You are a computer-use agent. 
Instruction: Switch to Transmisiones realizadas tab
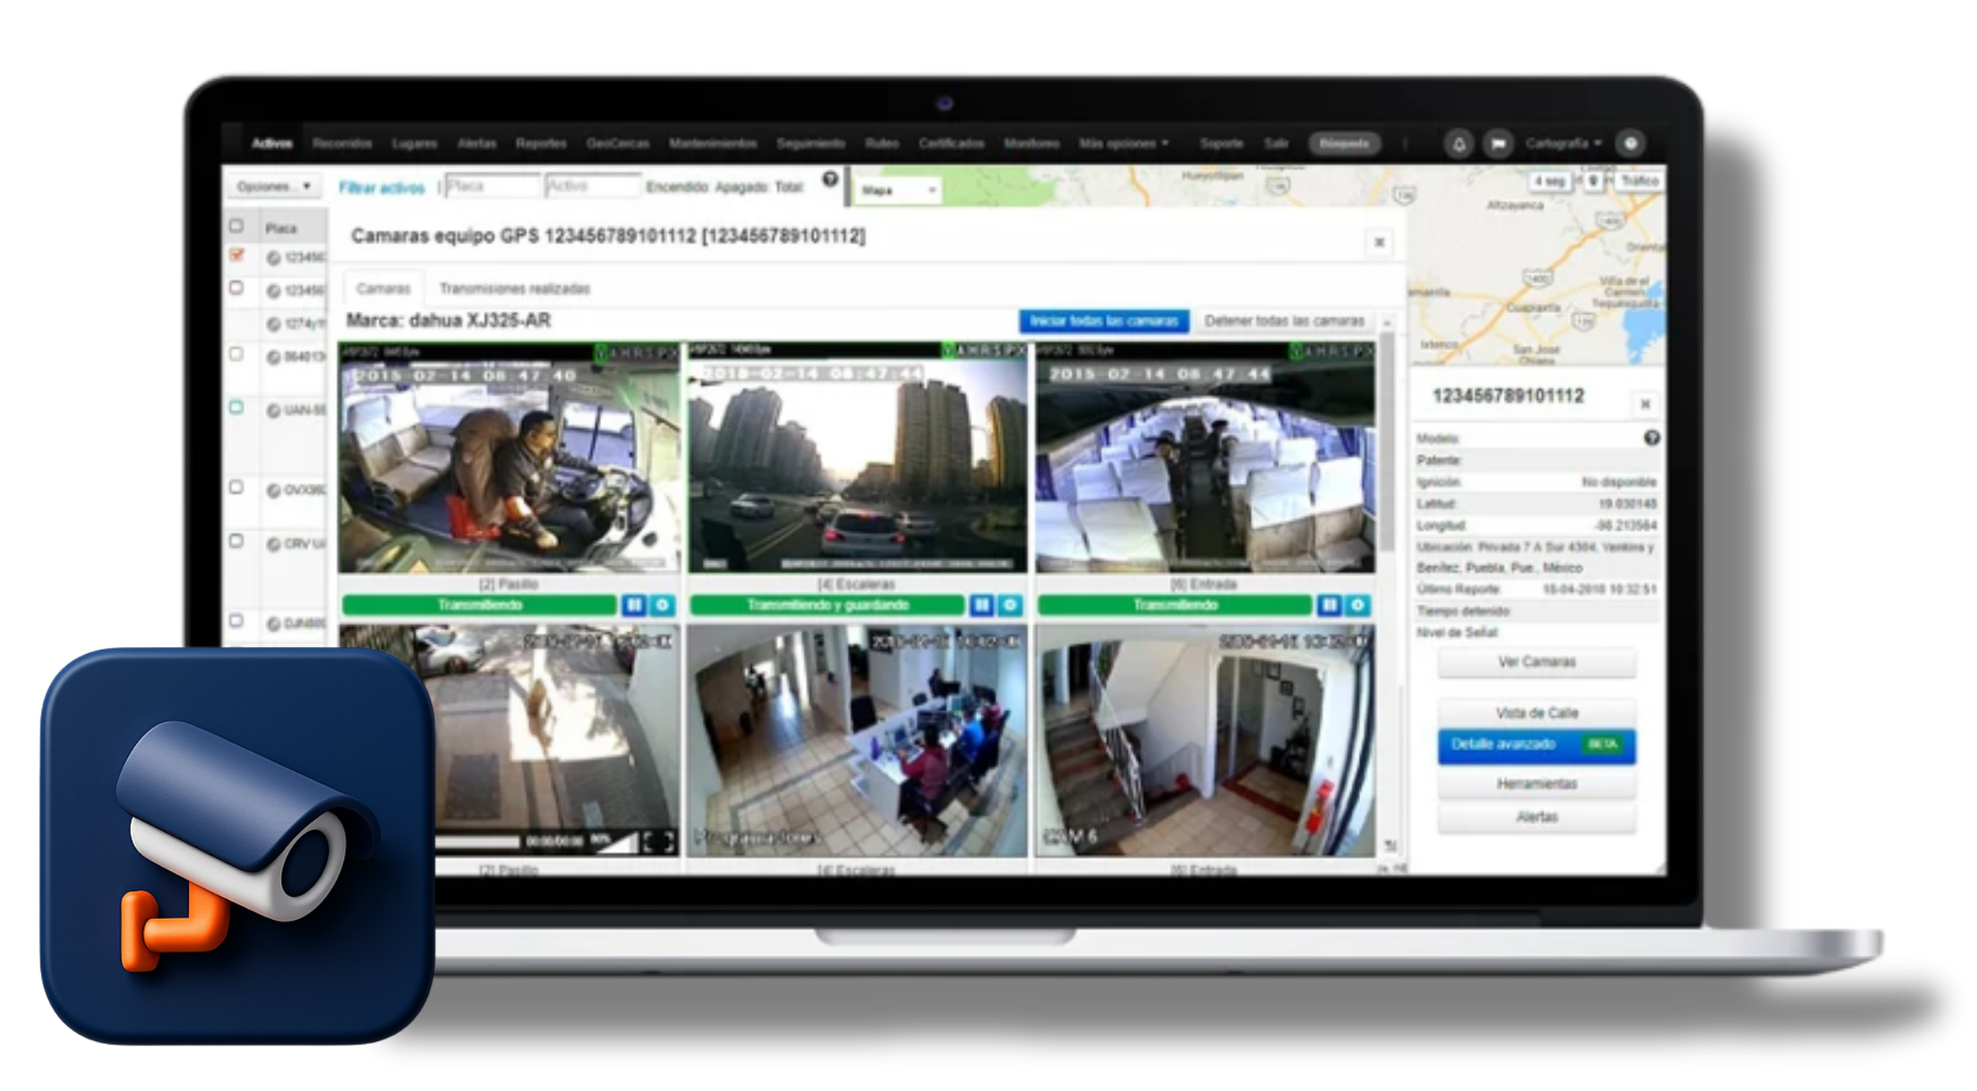[515, 289]
